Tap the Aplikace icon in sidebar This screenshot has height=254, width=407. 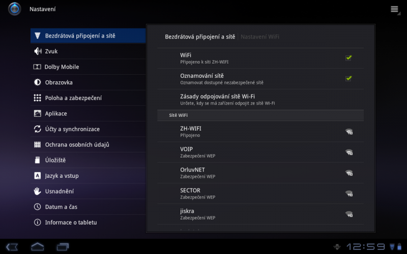pos(37,114)
